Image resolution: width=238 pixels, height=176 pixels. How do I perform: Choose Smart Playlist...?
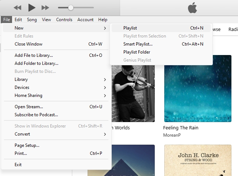pos(161,44)
